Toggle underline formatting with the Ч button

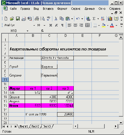click(62, 25)
